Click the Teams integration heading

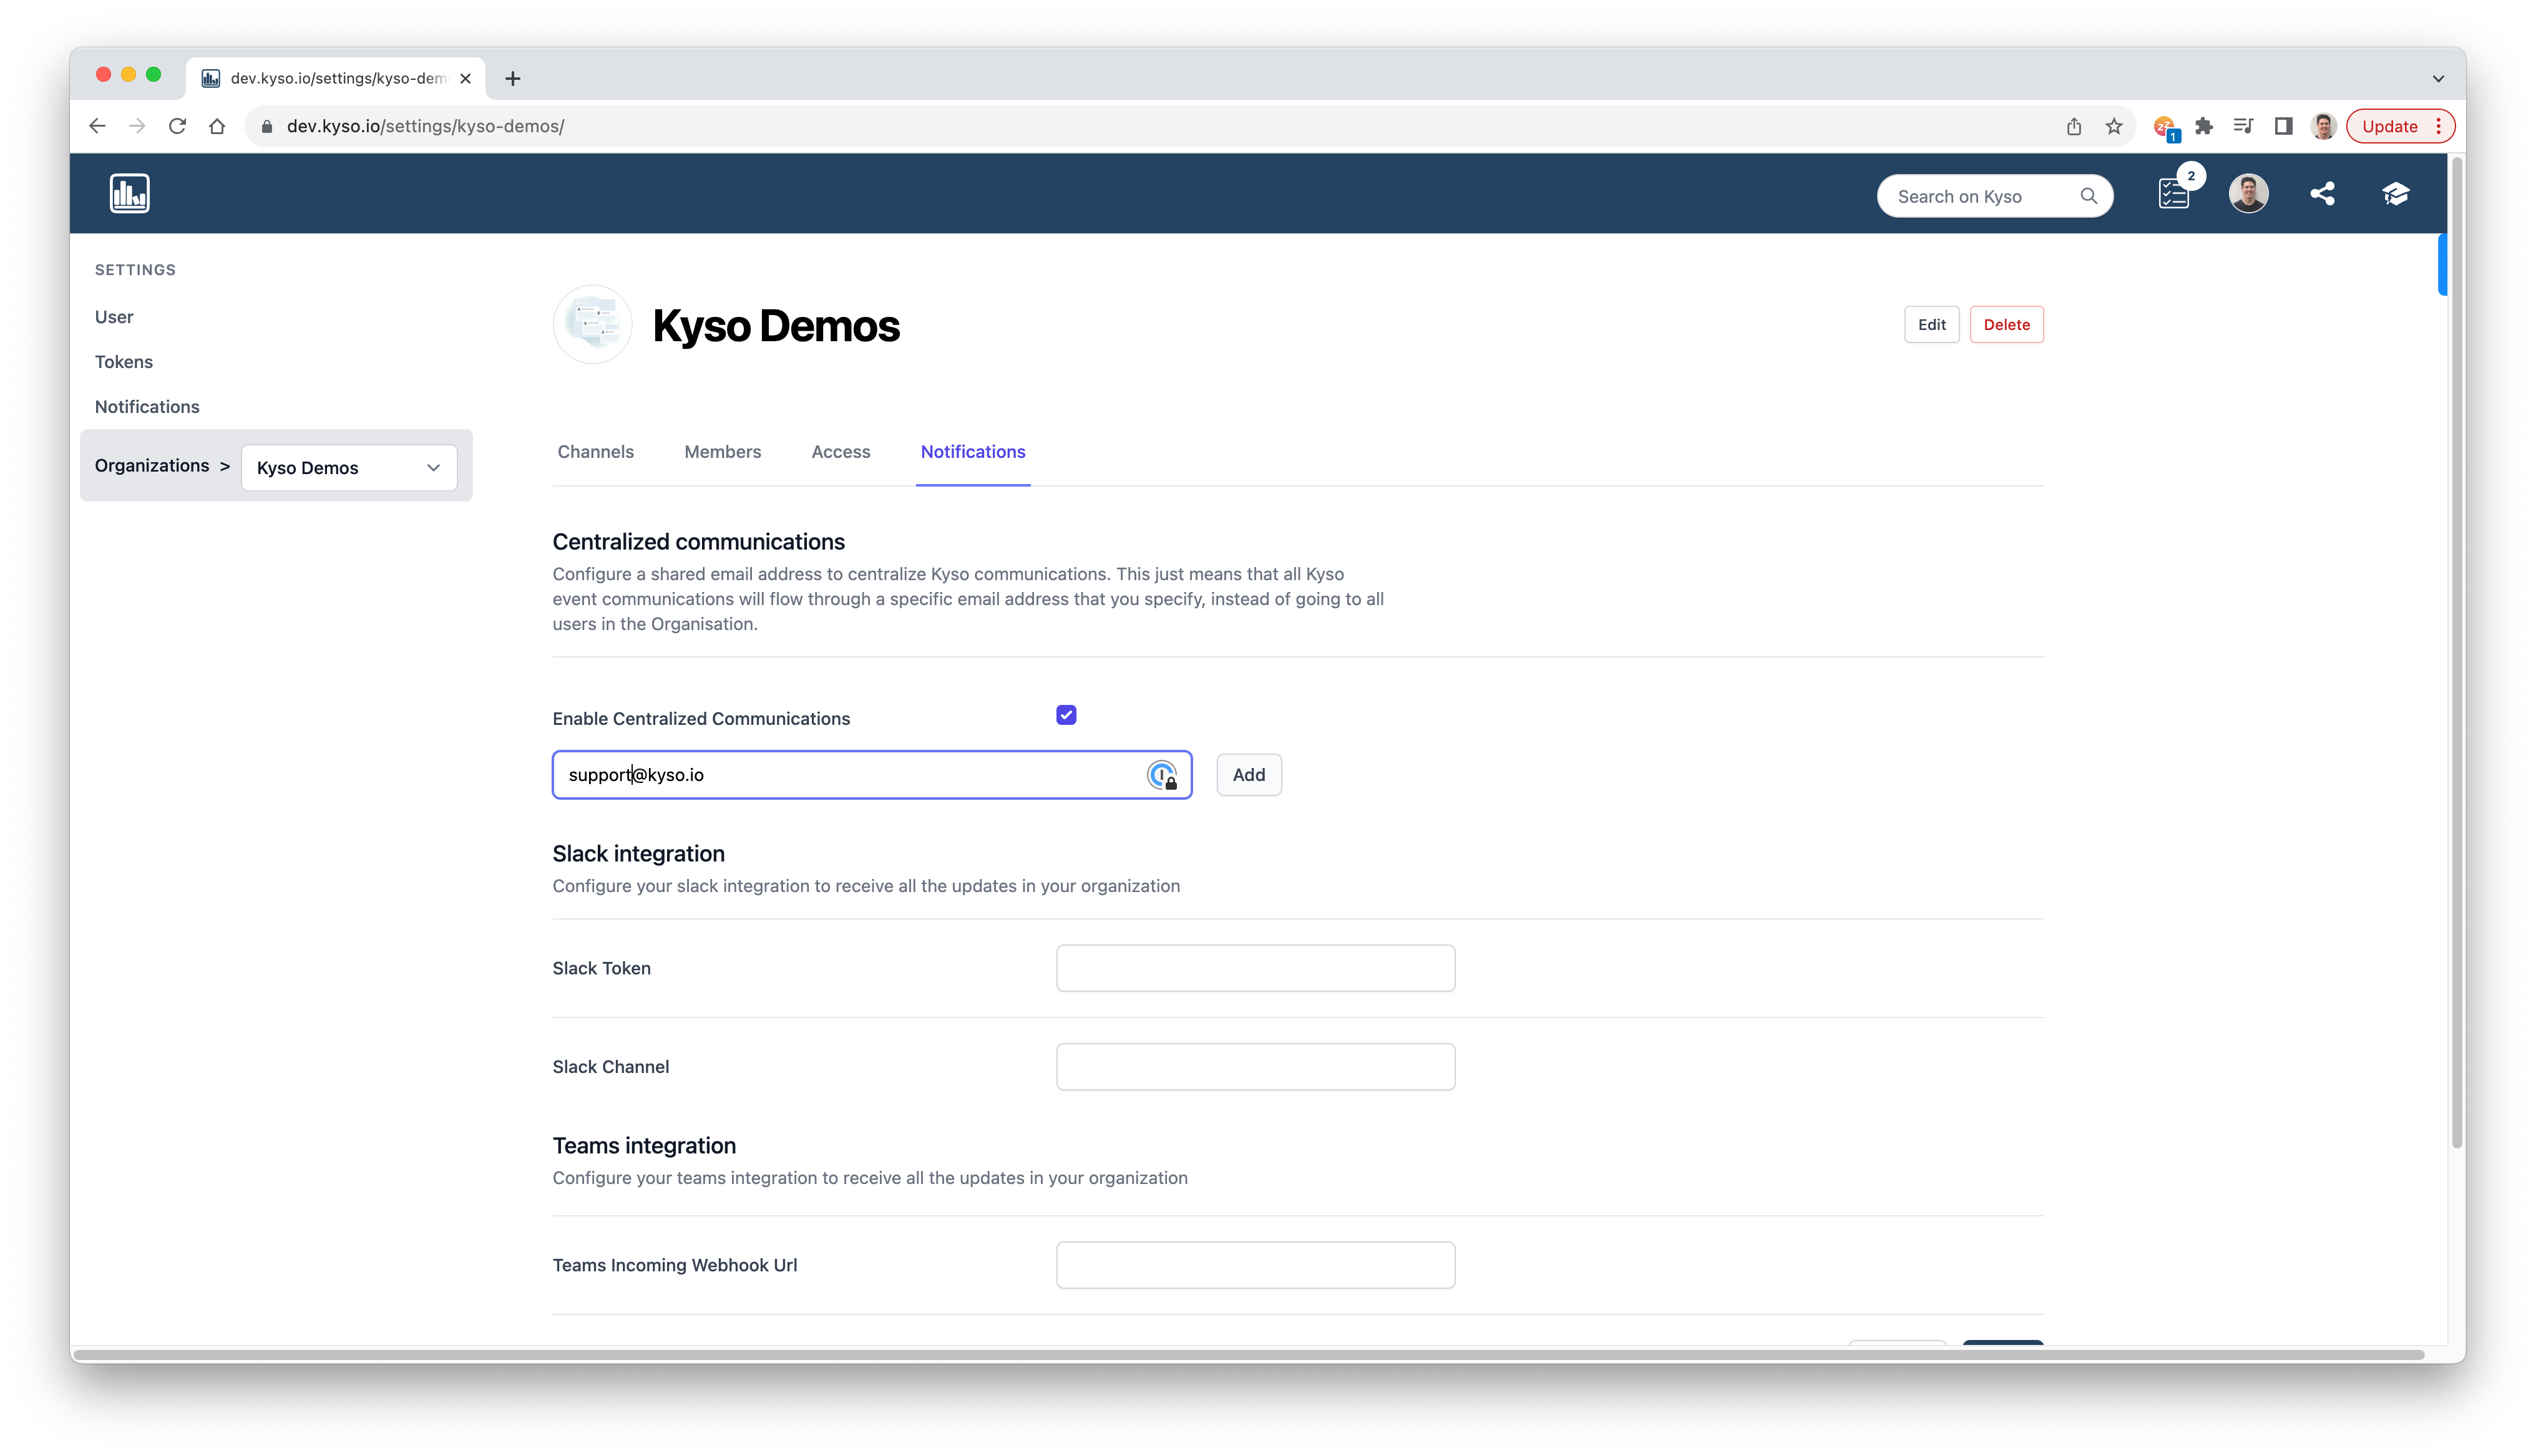644,1146
